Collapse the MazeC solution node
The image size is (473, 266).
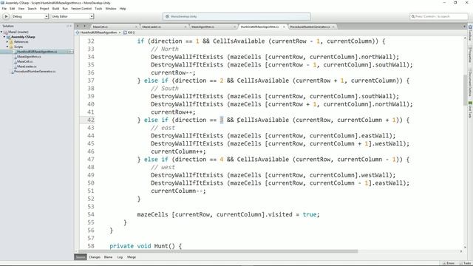(x=1, y=32)
